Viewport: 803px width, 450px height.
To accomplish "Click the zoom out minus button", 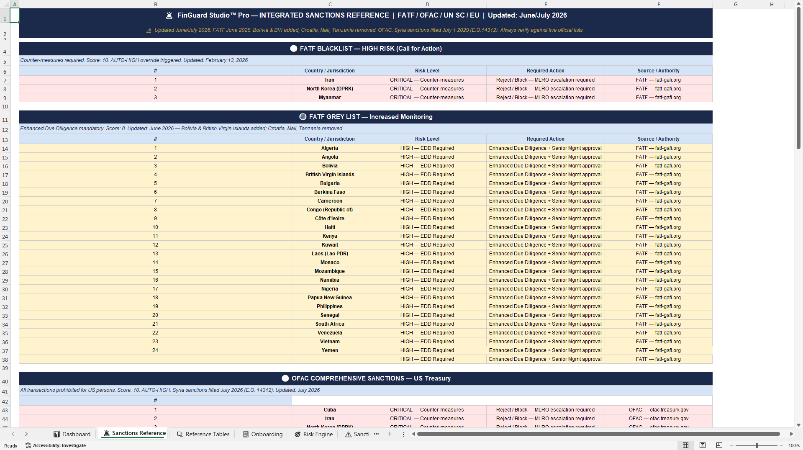I will pos(732,445).
